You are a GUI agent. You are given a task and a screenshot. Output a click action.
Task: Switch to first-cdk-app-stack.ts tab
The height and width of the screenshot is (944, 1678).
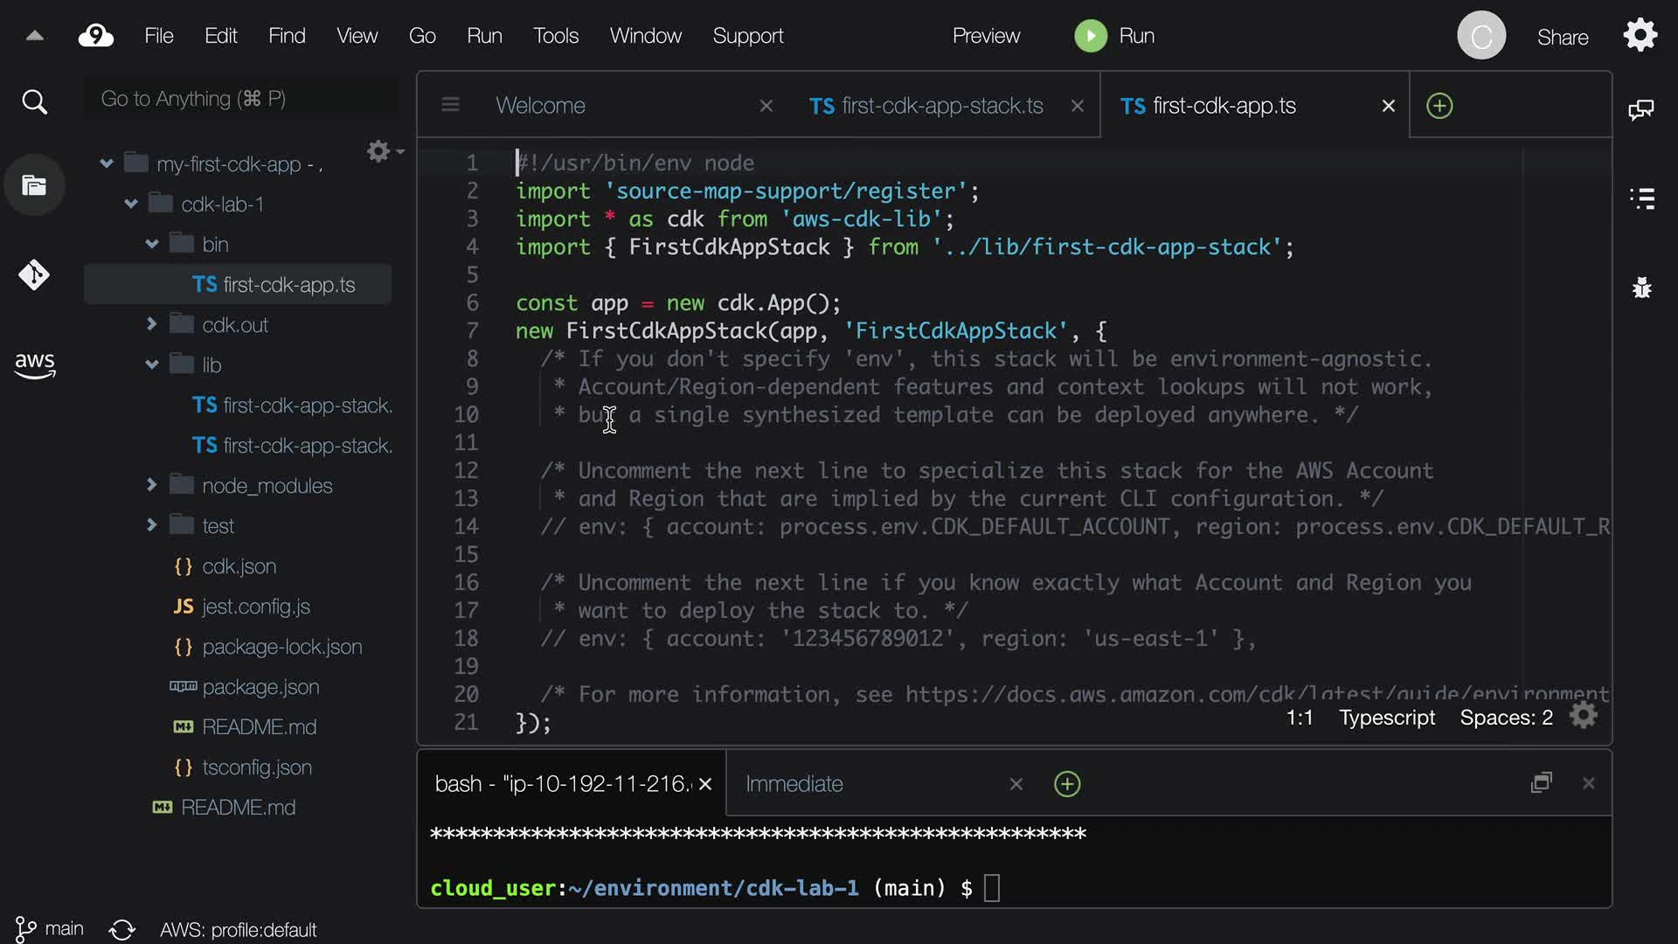[926, 106]
